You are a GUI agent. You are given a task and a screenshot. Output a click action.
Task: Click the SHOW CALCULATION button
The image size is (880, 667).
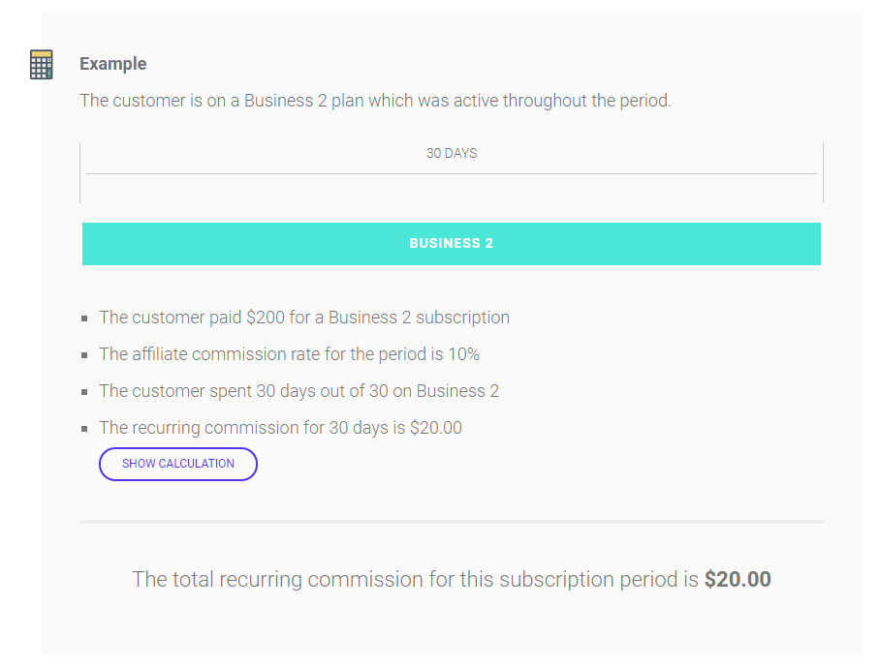tap(178, 464)
